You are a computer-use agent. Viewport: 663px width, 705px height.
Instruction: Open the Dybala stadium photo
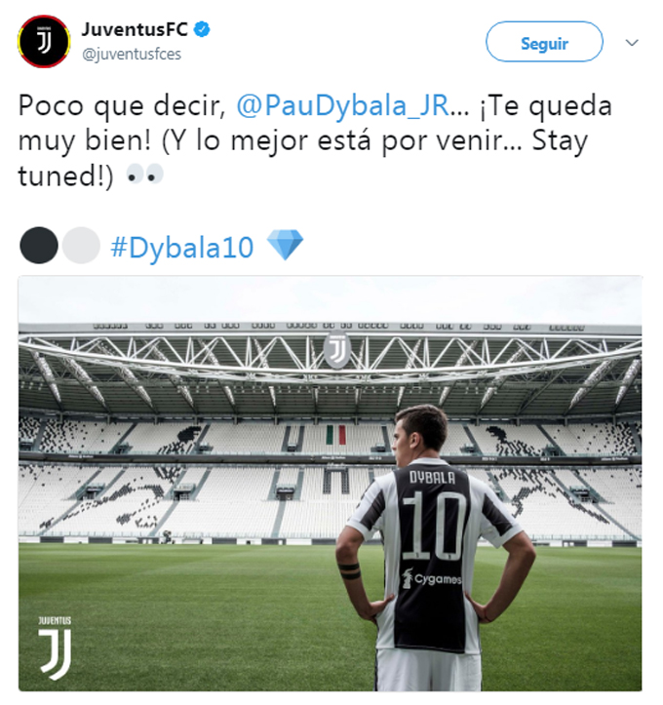click(x=330, y=484)
